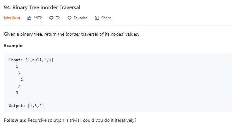Click tree node 1 in diagram
The height and width of the screenshot is (127, 236).
click(x=17, y=66)
